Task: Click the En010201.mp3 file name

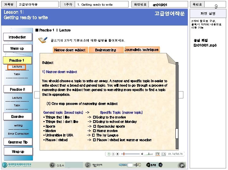Action: pos(205,45)
